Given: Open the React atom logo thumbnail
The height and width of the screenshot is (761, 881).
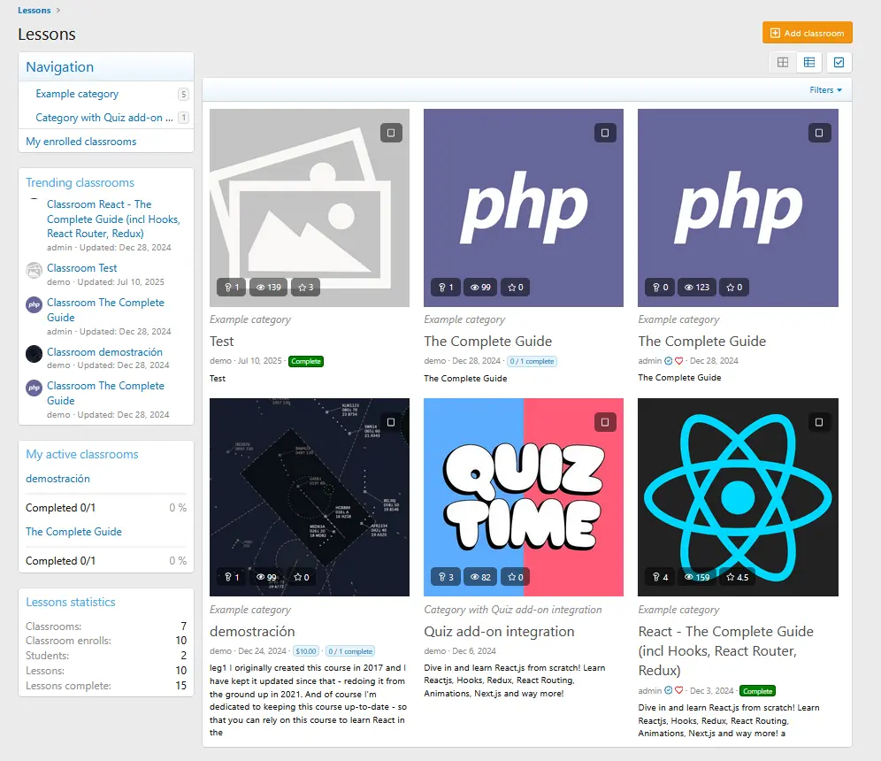Looking at the screenshot, I should coord(738,496).
